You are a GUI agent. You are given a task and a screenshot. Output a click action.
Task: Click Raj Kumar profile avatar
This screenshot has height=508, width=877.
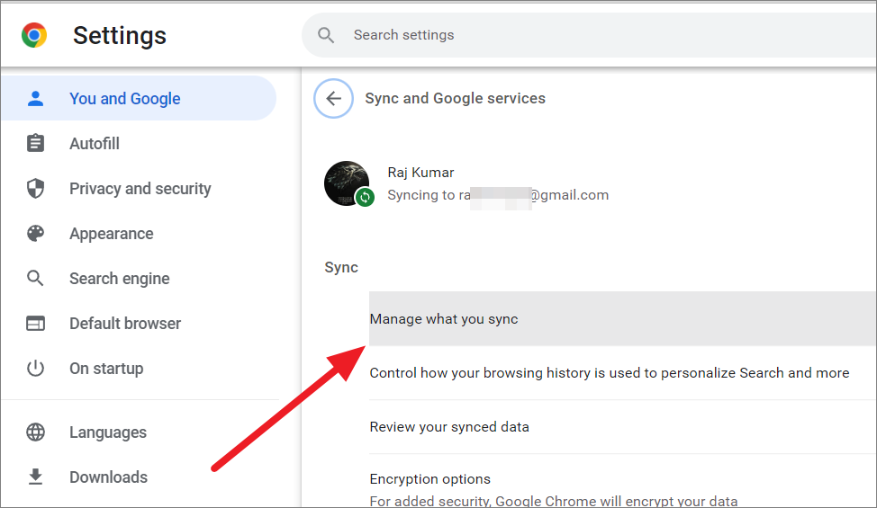pyautogui.click(x=347, y=183)
